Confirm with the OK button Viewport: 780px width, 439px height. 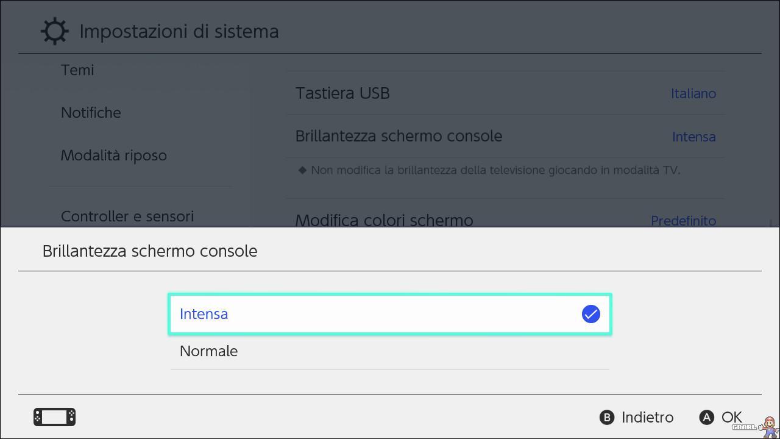tap(720, 417)
